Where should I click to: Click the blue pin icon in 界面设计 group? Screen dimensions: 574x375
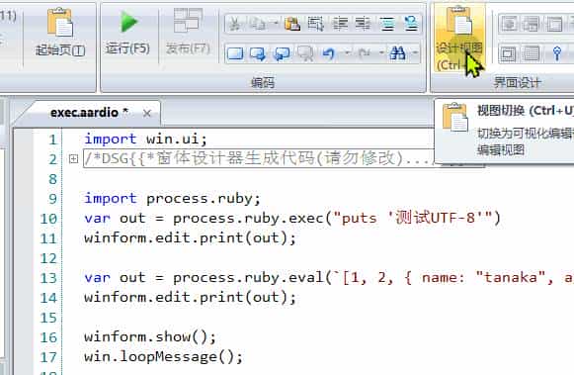557,53
